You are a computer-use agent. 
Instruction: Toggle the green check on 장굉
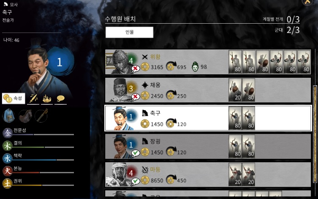pyautogui.click(x=136, y=153)
